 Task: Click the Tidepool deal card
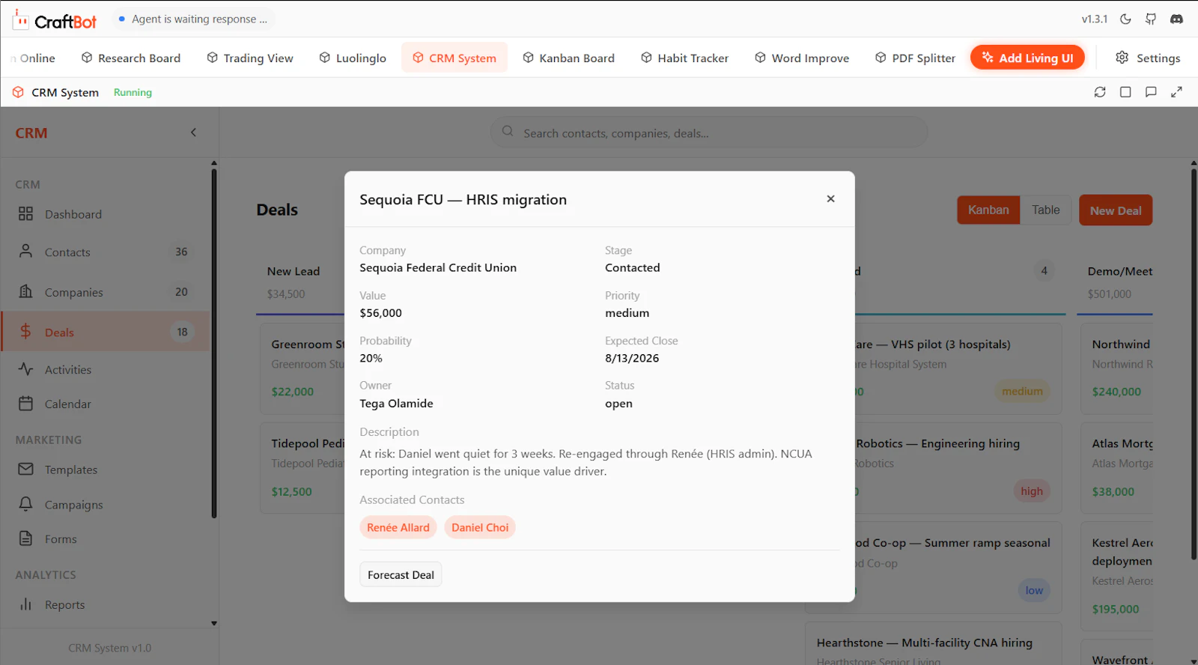click(302, 468)
